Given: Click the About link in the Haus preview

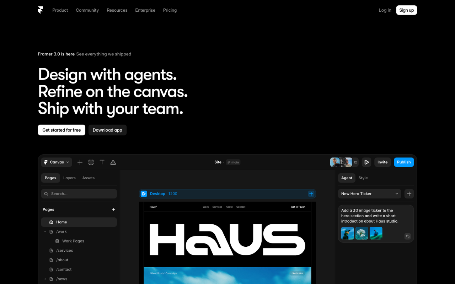Looking at the screenshot, I should (x=229, y=207).
